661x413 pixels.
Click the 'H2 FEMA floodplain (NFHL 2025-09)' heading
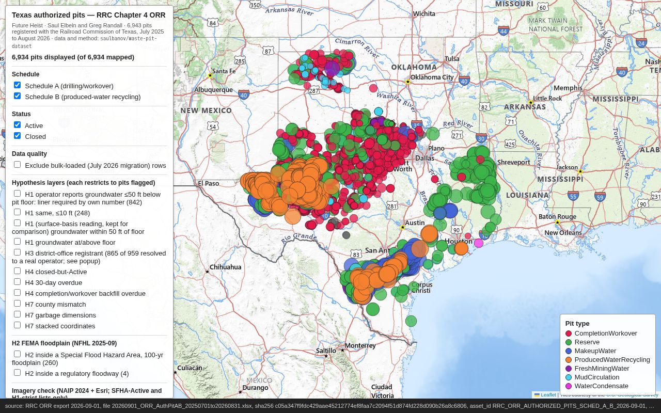(64, 343)
